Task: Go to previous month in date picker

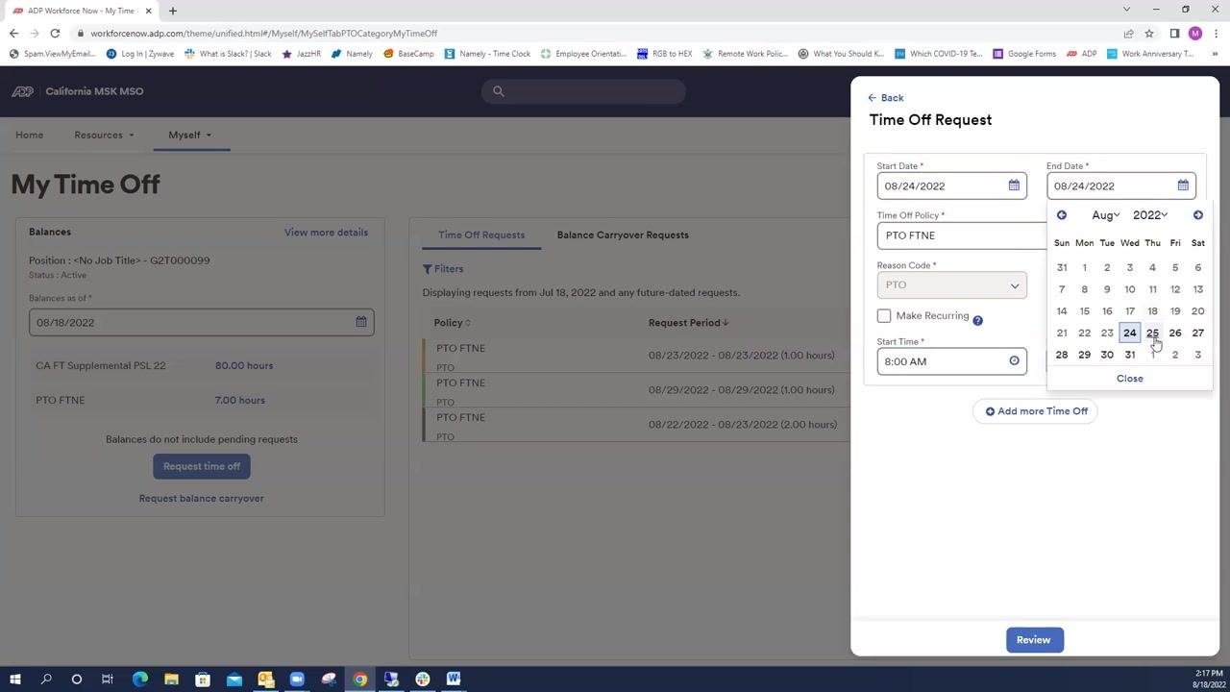Action: [1062, 215]
